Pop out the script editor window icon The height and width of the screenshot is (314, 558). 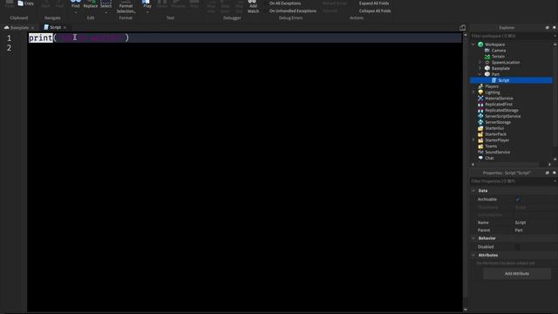[x=462, y=27]
